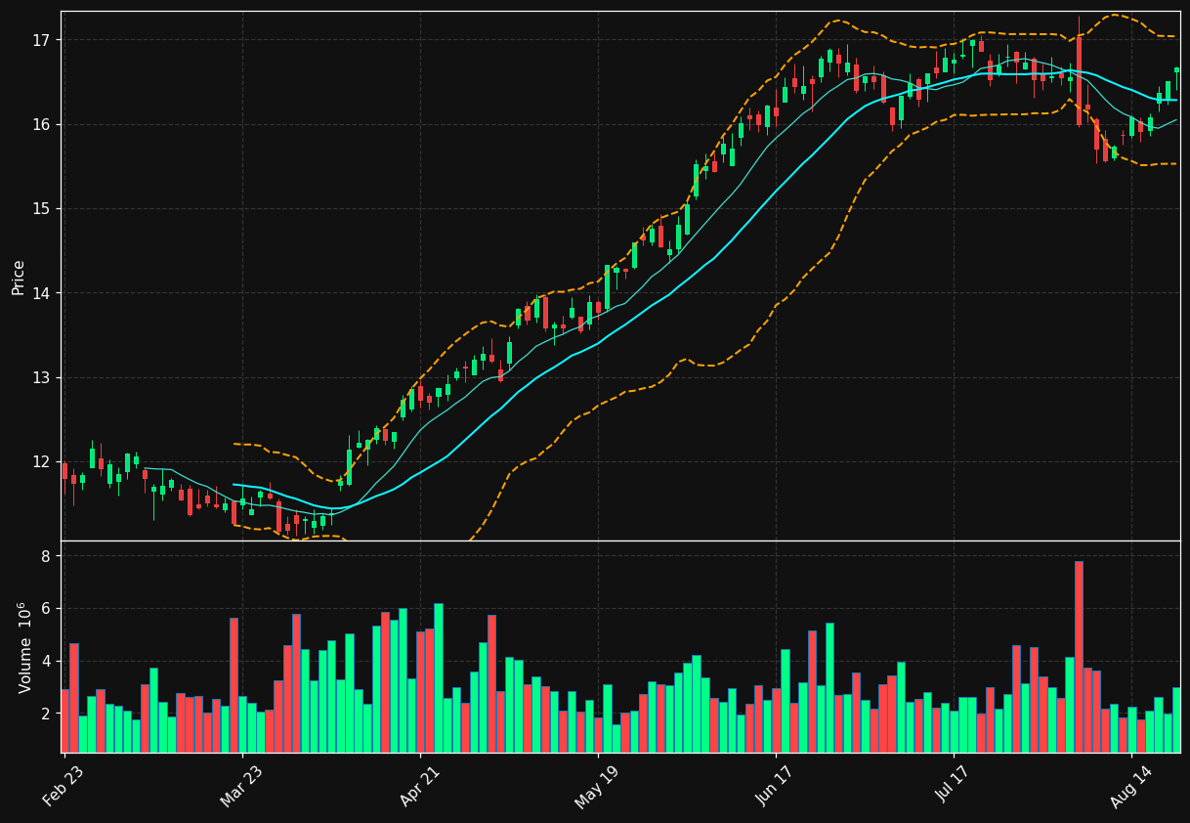Click the volume axis tick label 8
The width and height of the screenshot is (1190, 823).
47,556
